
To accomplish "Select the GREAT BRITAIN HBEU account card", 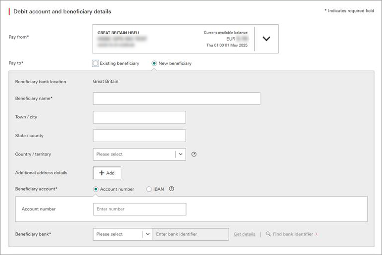I will pyautogui.click(x=173, y=39).
